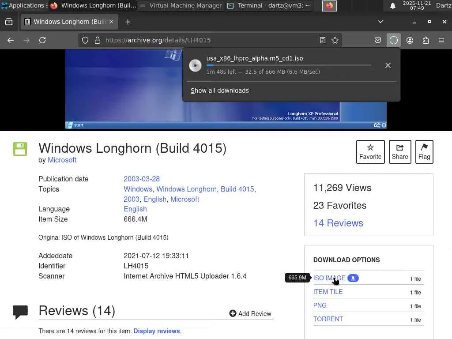Screen dimensions: 452x339
Task: Click the Firefox taskbar window button
Action: click(x=93, y=5)
